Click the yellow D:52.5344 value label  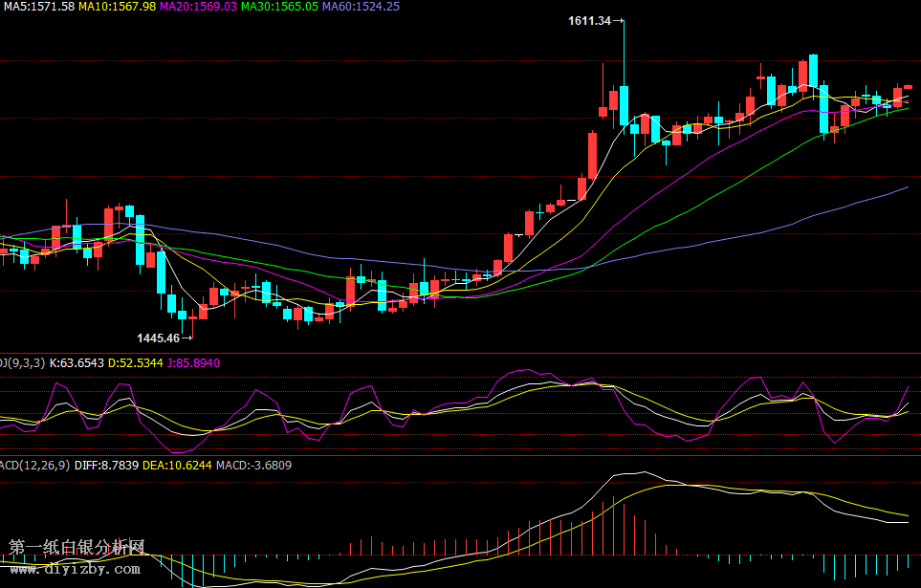point(136,363)
